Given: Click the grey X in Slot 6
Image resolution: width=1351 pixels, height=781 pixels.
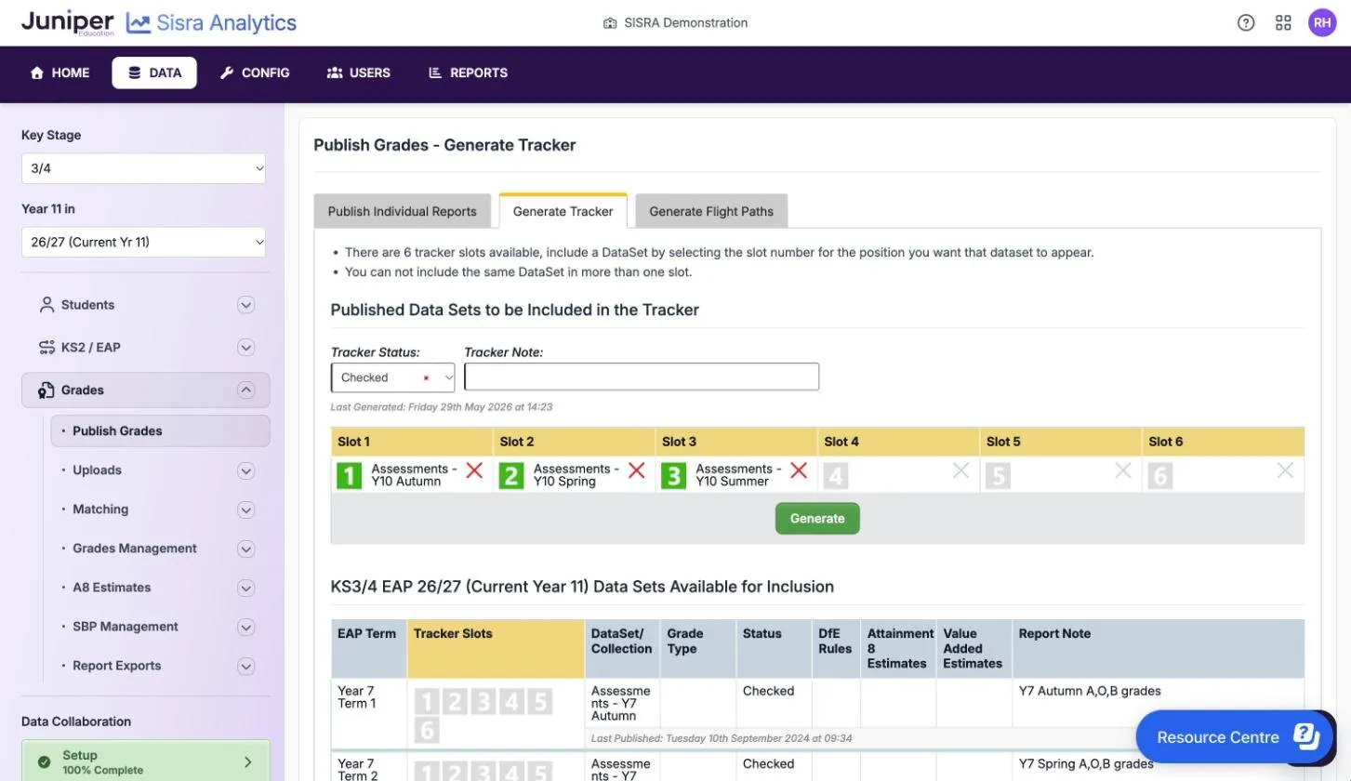Looking at the screenshot, I should tap(1285, 470).
